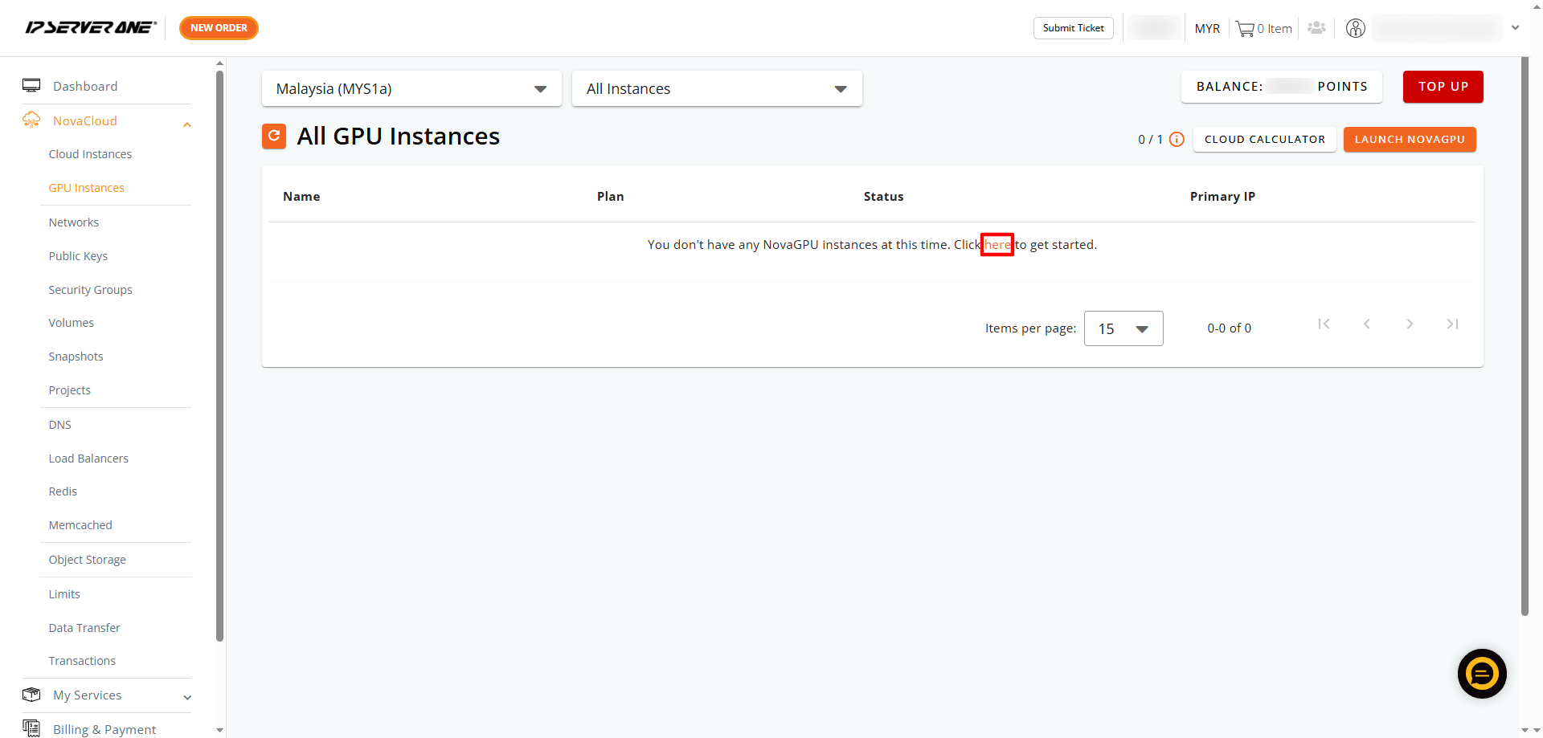Open the CLOUD CALCULATOR button

tap(1264, 139)
